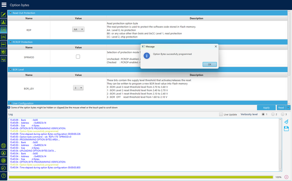Collapse the PCROP Protection section

(11, 42)
